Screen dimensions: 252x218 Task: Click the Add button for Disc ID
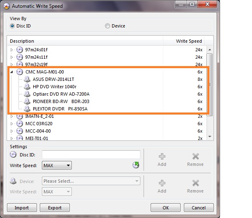[162, 160]
